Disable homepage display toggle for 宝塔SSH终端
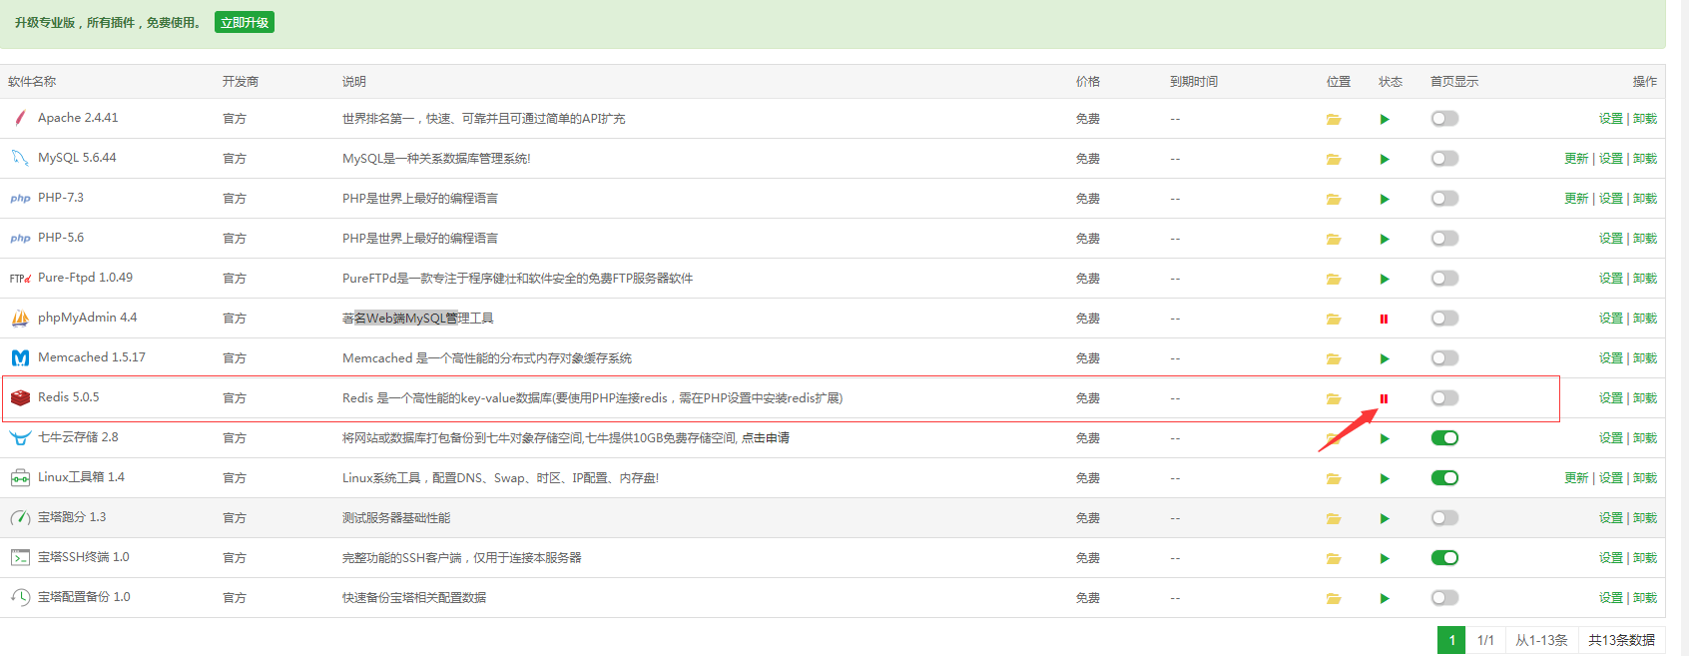 click(x=1444, y=558)
